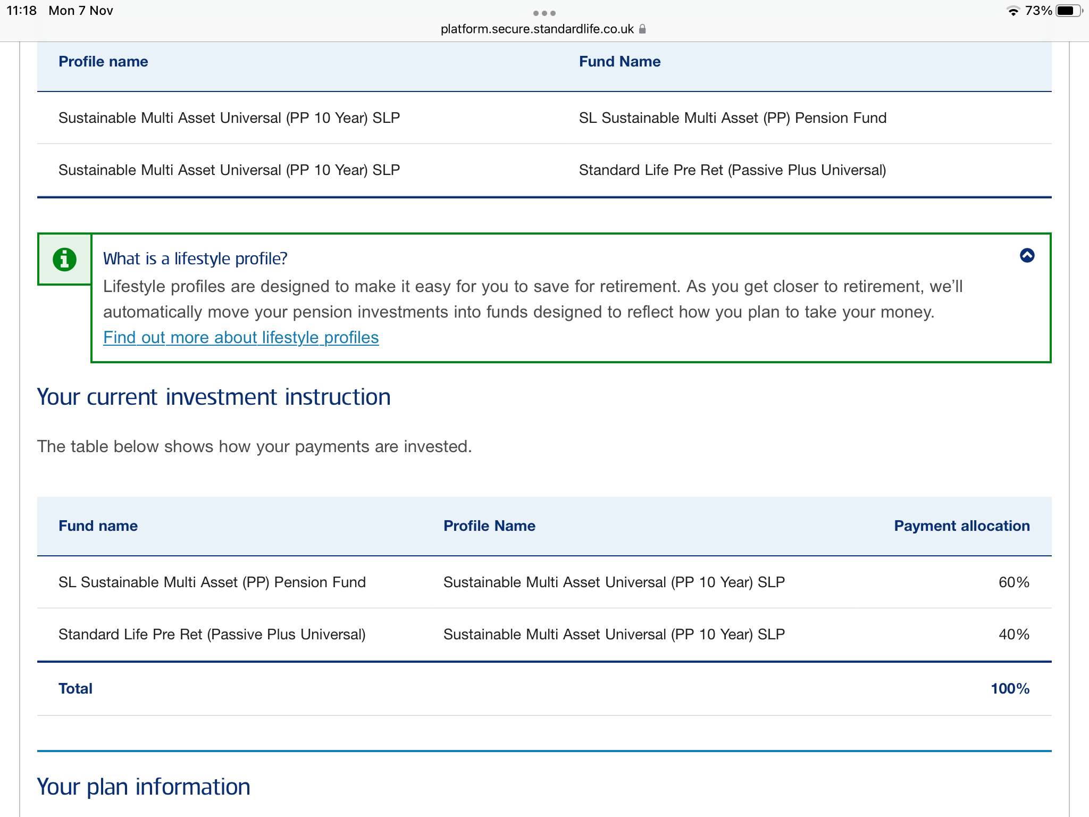Click 'Your current investment instruction' heading
The width and height of the screenshot is (1089, 817).
pyautogui.click(x=214, y=397)
